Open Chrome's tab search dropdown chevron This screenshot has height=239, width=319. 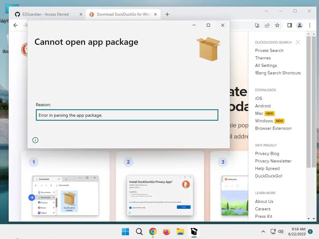(x=266, y=11)
